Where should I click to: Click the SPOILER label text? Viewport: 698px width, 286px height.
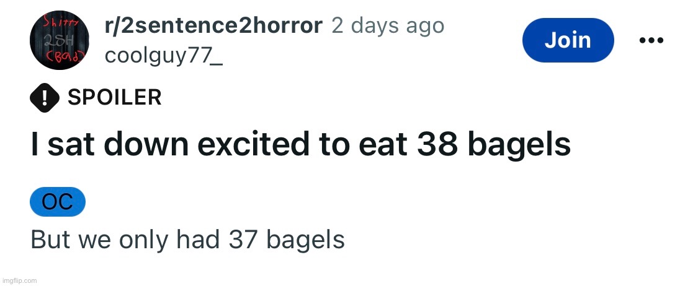pos(114,97)
